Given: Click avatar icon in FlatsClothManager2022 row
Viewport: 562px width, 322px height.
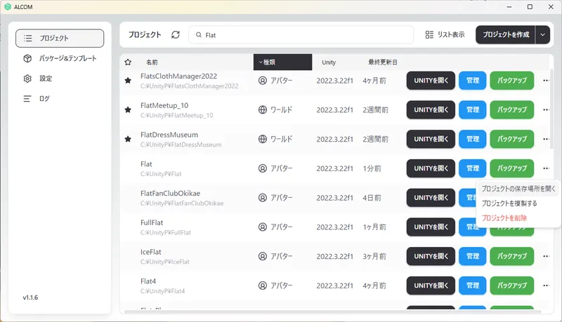Looking at the screenshot, I should 263,81.
